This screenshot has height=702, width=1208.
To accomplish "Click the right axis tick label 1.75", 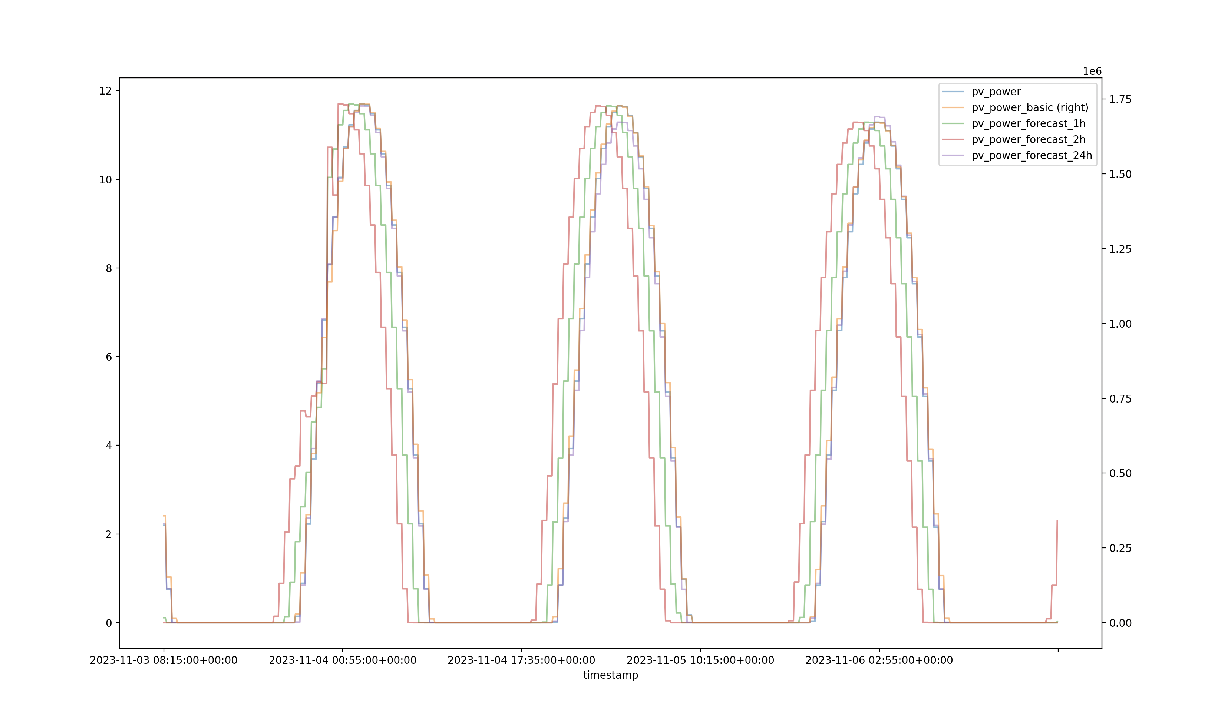I will pyautogui.click(x=1120, y=100).
